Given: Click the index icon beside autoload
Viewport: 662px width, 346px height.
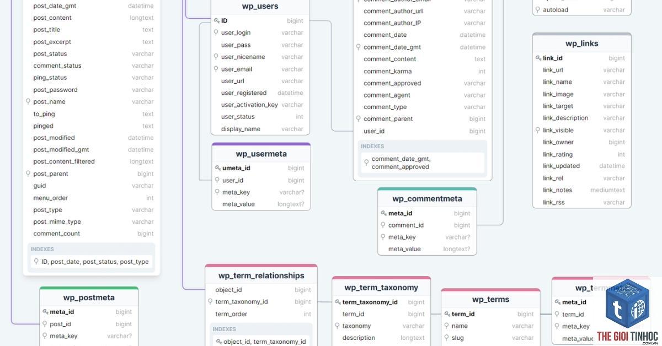Looking at the screenshot, I should tap(538, 10).
